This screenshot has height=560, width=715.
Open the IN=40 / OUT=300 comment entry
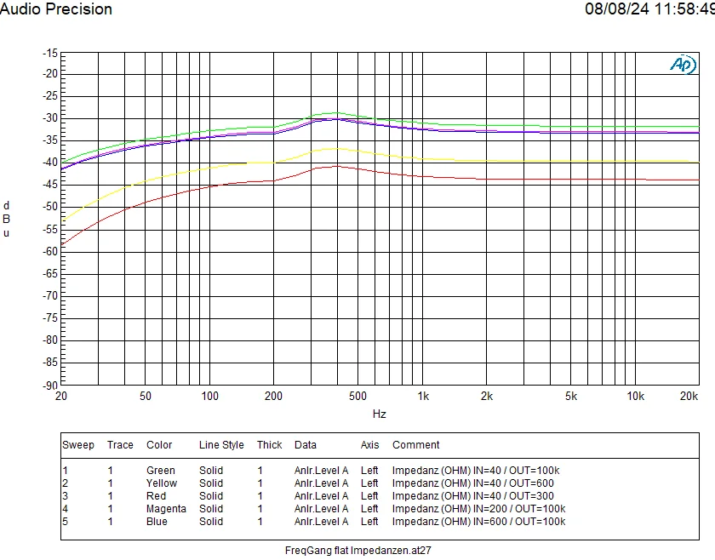click(472, 495)
